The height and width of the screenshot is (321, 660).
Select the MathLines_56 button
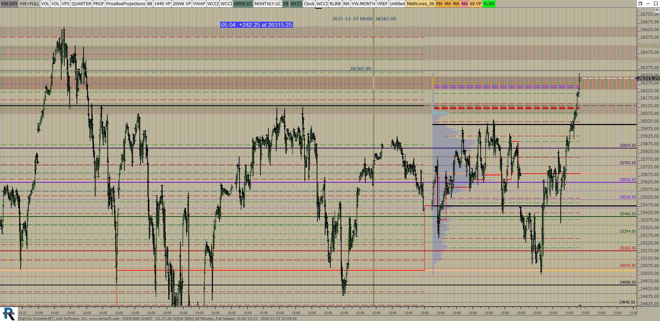tap(420, 4)
